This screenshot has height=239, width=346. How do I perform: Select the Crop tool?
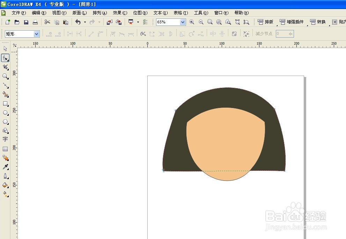click(x=5, y=67)
